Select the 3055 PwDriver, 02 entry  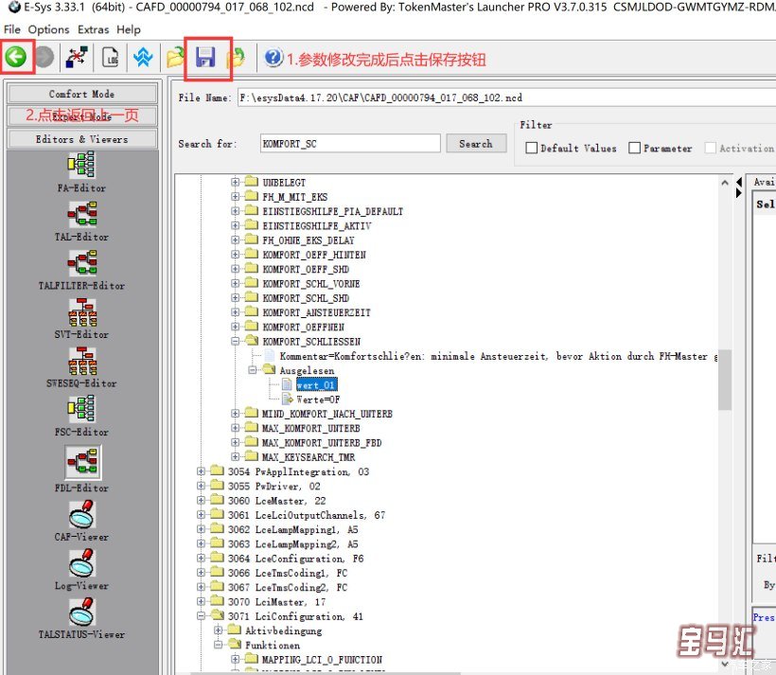(x=274, y=486)
